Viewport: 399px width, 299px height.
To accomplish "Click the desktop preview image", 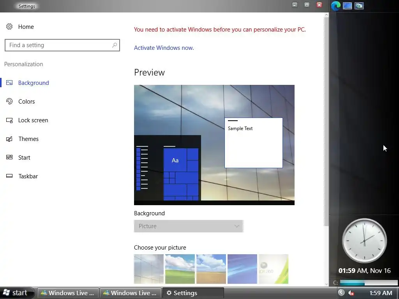I will pos(214,145).
